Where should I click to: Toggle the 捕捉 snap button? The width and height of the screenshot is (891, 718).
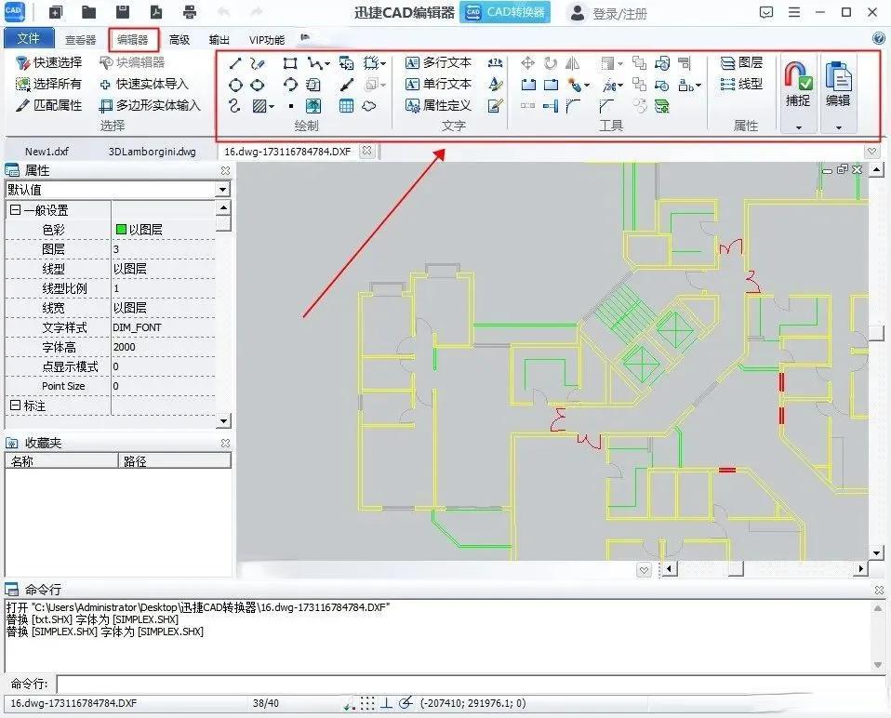[x=797, y=85]
